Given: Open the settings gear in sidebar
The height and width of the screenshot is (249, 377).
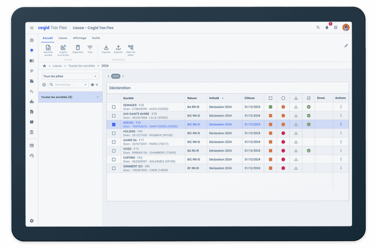Looking at the screenshot, I should coord(32,221).
